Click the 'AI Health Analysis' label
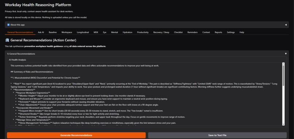This screenshot has width=294, height=139. (x=18, y=60)
